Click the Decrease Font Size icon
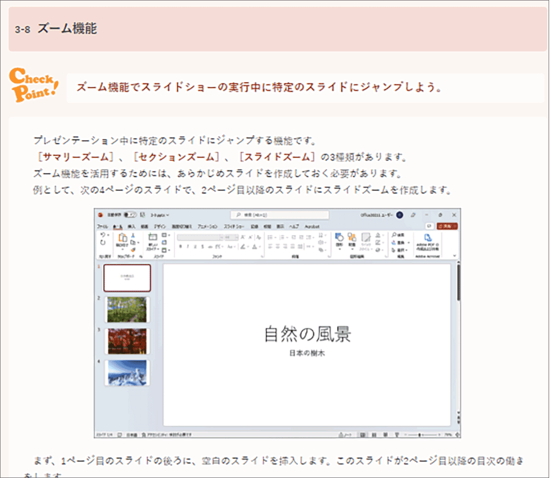Viewport: 552px width, 478px height. point(251,237)
